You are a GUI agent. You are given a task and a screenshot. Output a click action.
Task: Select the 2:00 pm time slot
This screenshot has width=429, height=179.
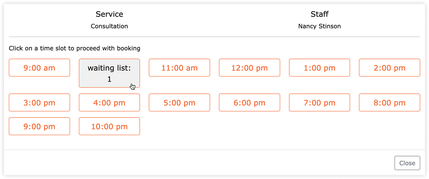(390, 68)
